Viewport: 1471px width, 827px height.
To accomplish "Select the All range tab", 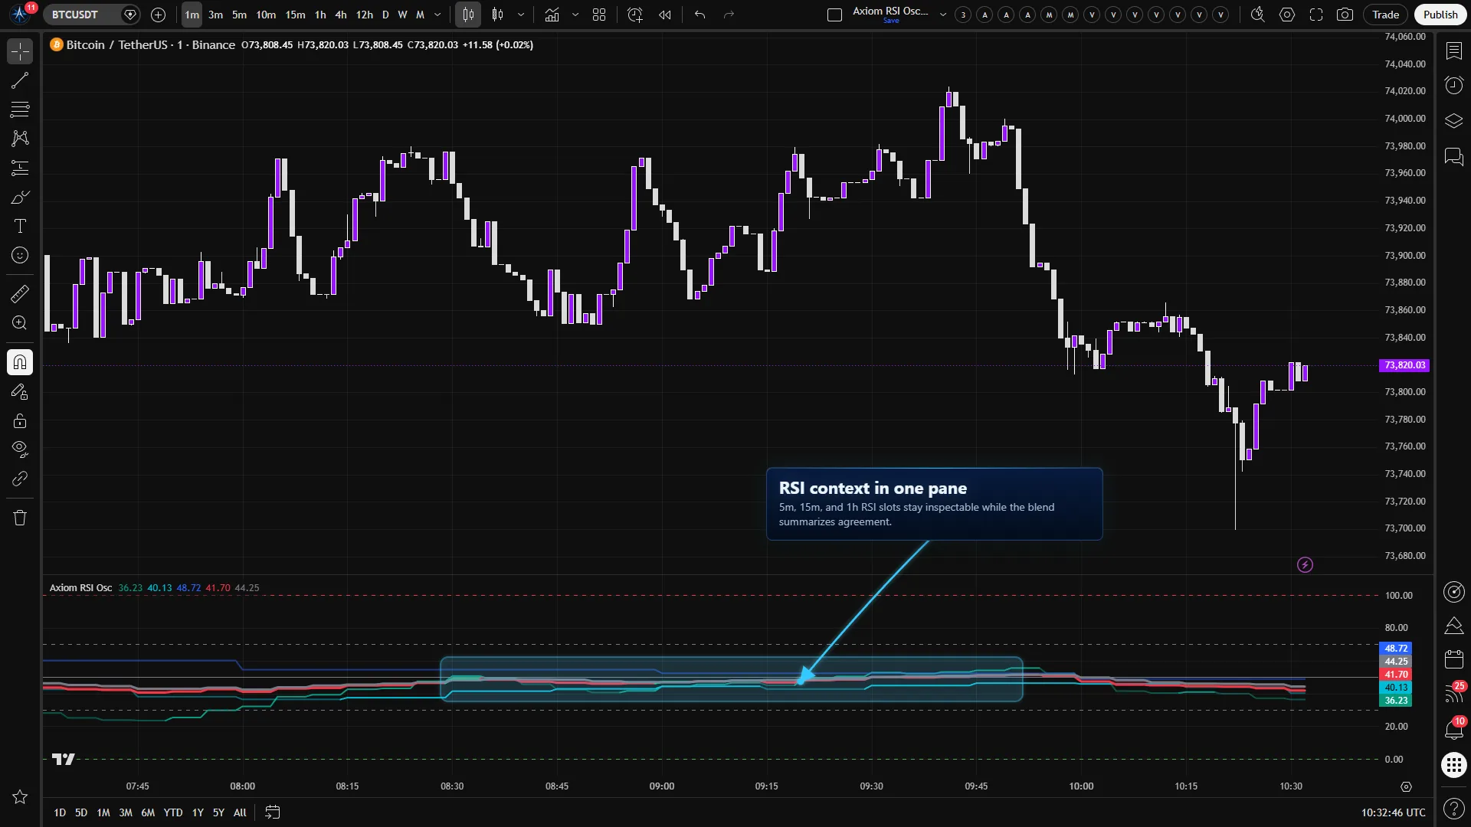I will click(240, 812).
